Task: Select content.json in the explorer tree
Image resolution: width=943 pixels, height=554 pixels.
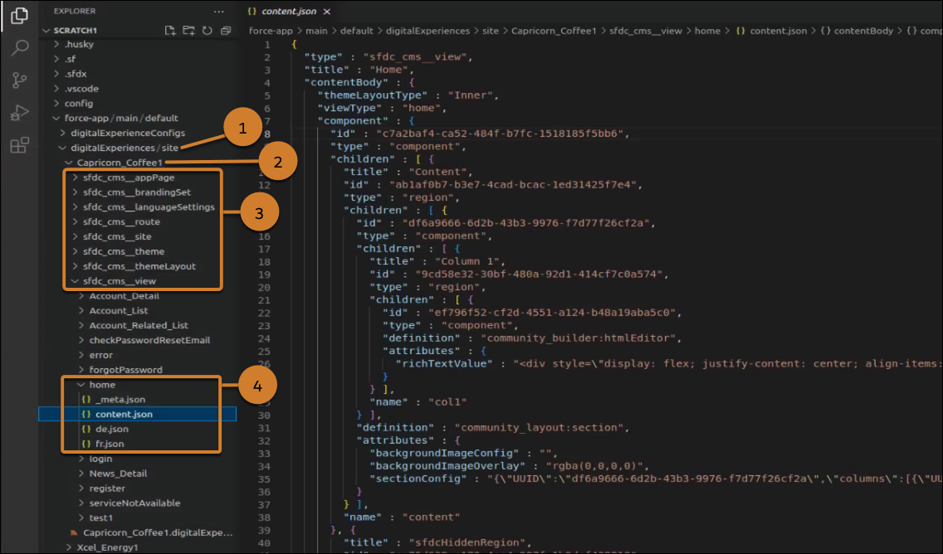Action: tap(137, 414)
